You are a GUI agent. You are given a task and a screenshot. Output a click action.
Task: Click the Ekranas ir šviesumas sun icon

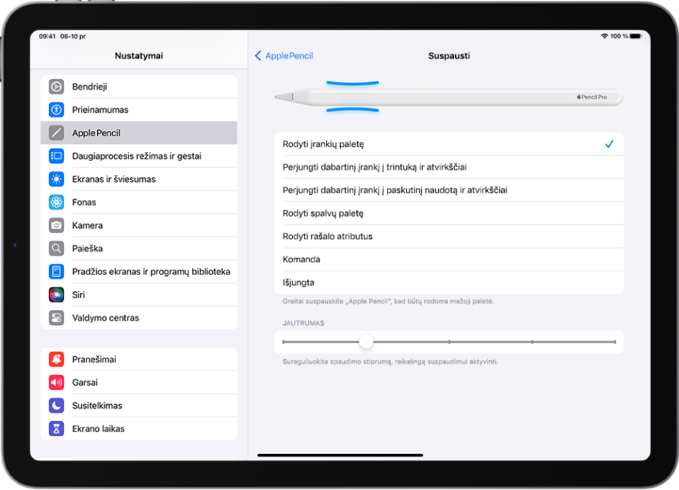(x=56, y=179)
